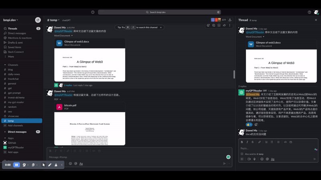Compose a new message with pencil button
Image resolution: width=321 pixels, height=180 pixels.
[x=38, y=20]
